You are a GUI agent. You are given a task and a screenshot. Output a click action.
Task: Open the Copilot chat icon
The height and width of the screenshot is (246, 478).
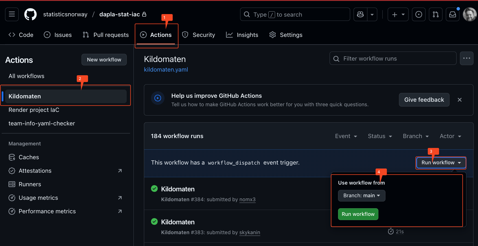click(x=360, y=14)
